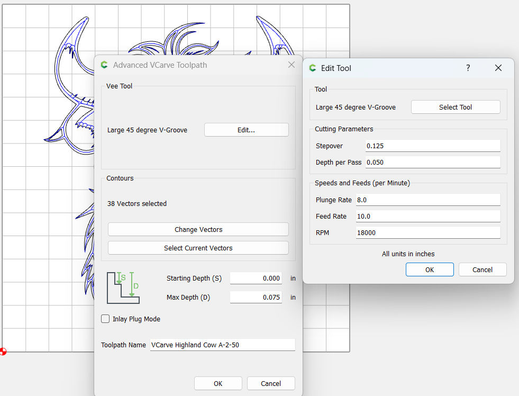The image size is (519, 396).
Task: Cancel the Edit Tool dialog
Action: [482, 269]
